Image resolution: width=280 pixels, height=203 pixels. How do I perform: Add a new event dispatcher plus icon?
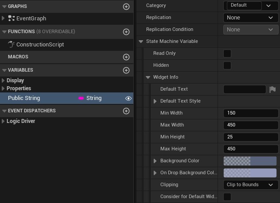pos(126,111)
